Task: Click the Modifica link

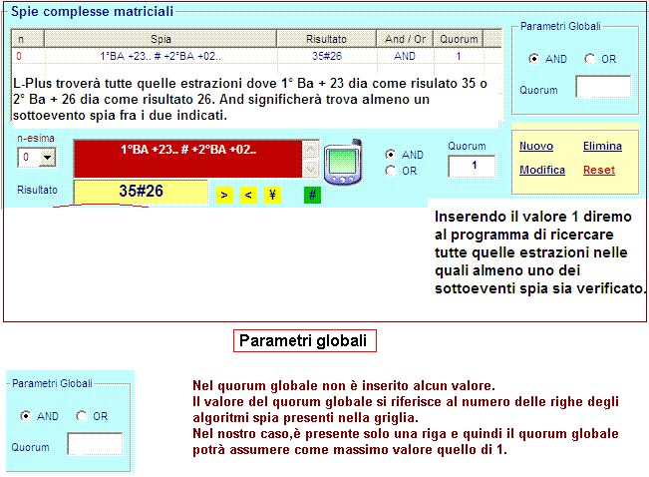Action: coord(542,170)
